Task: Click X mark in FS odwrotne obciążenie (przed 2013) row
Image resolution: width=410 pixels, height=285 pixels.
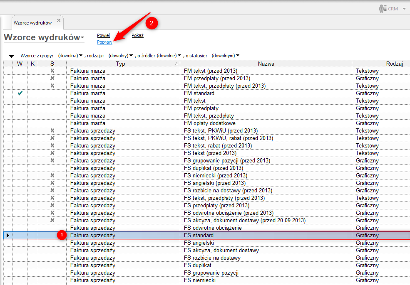Action: 52,213
